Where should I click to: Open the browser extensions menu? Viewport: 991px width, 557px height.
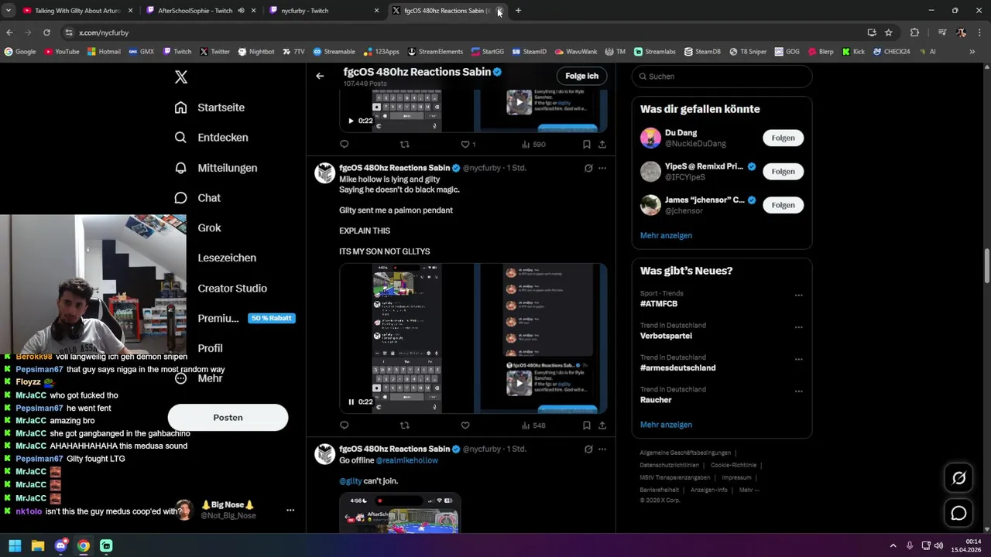pyautogui.click(x=914, y=32)
